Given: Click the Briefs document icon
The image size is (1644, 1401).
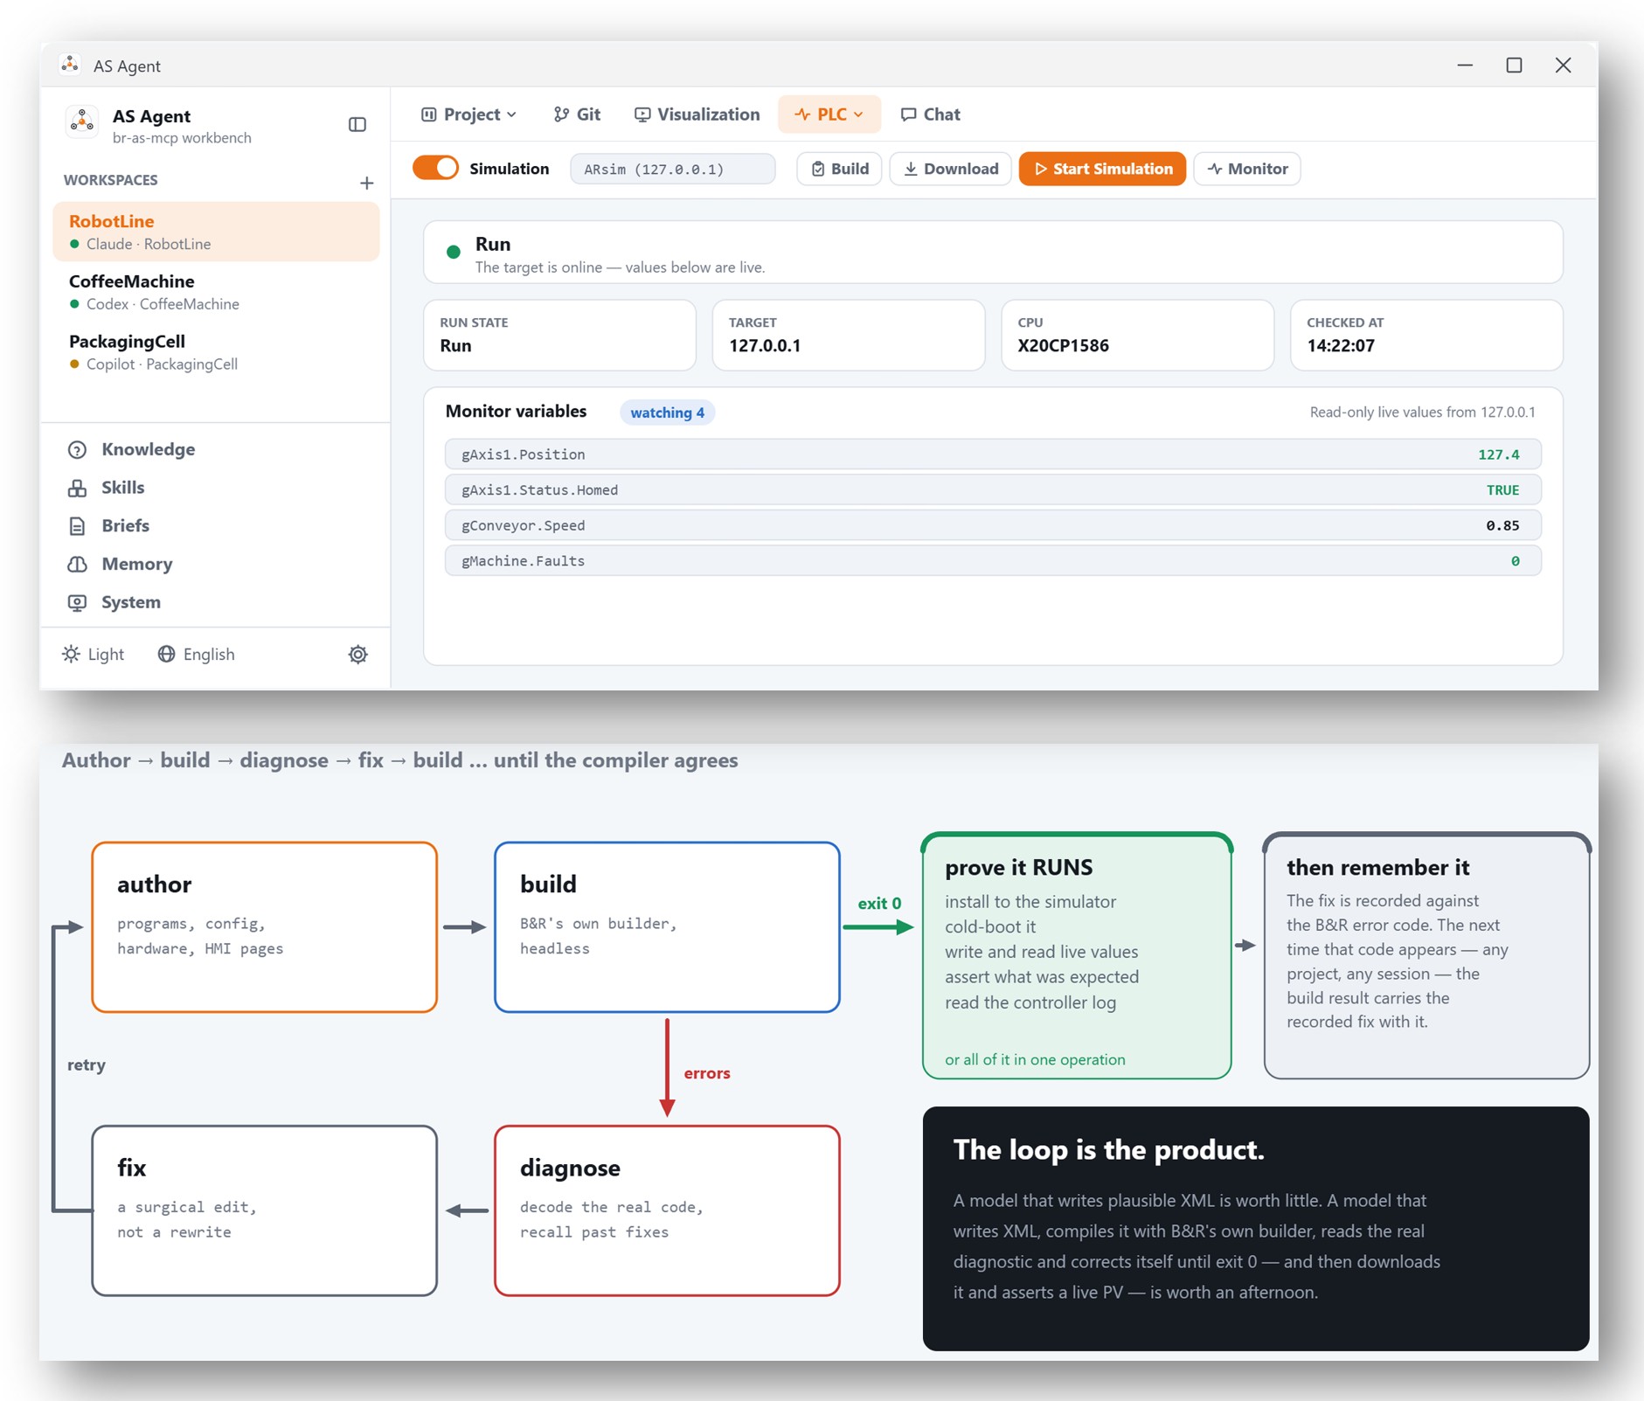Looking at the screenshot, I should click(78, 526).
